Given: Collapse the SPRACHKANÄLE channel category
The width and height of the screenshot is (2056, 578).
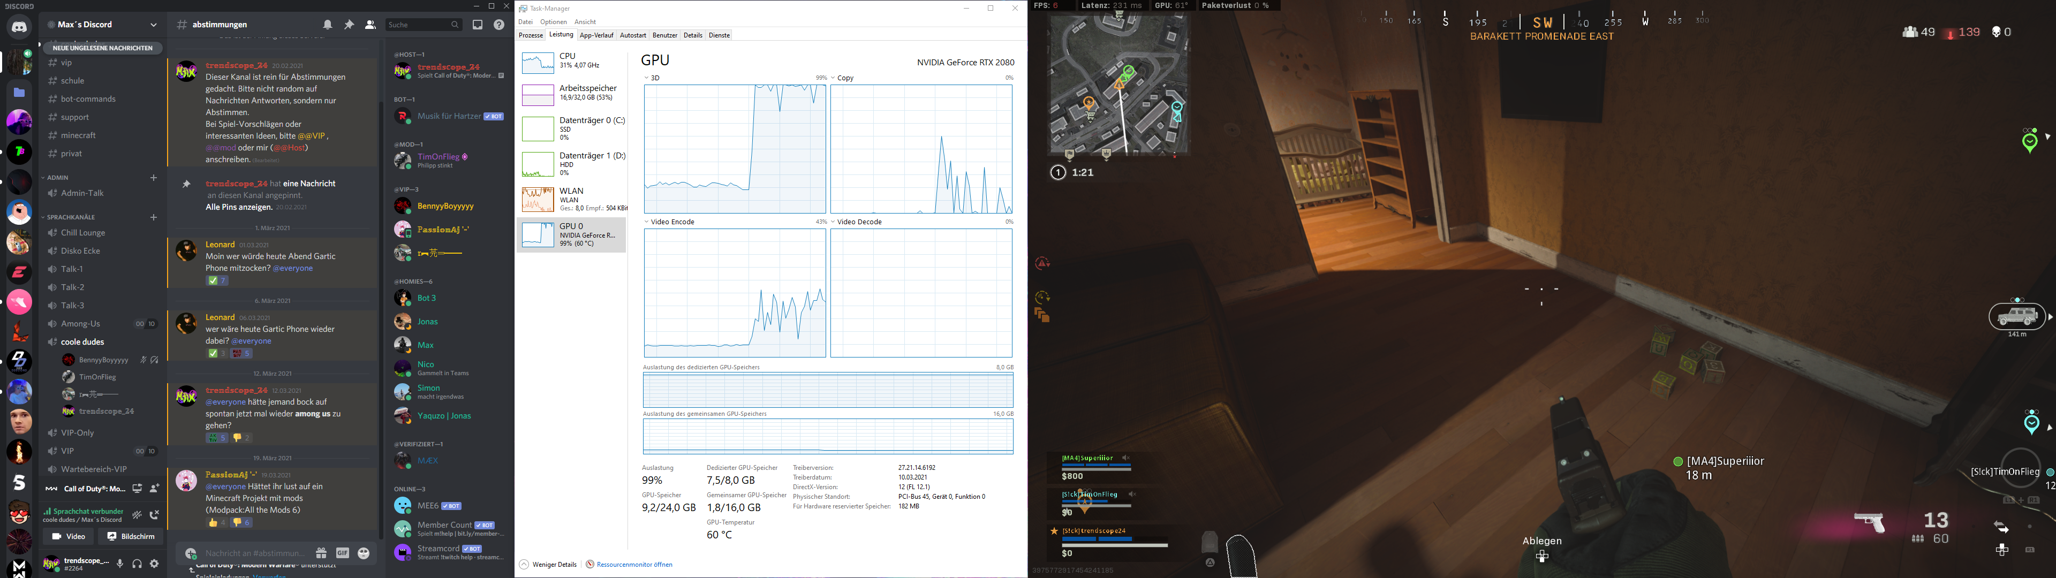Looking at the screenshot, I should (71, 217).
